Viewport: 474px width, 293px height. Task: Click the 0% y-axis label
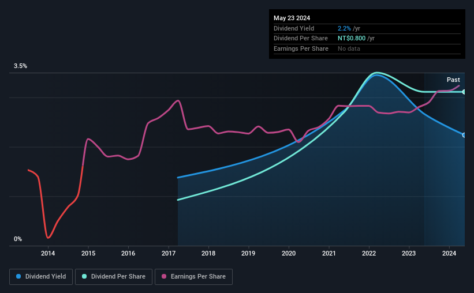click(18, 239)
